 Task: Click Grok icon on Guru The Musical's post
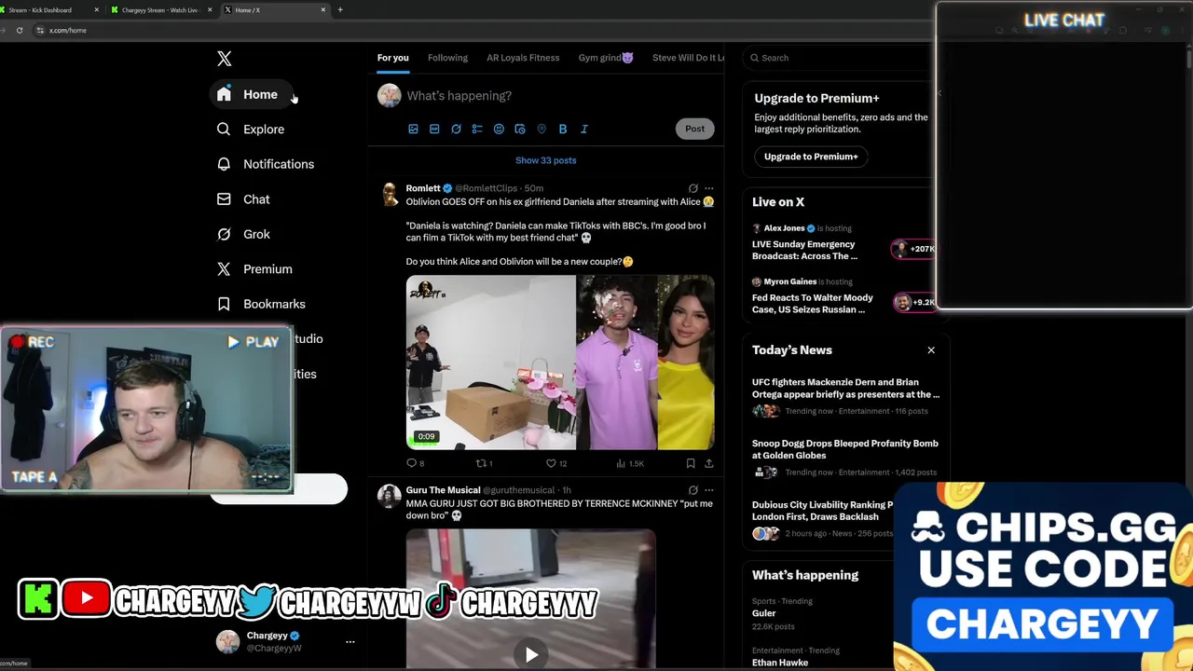(x=692, y=490)
